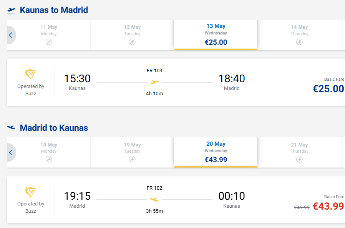
Task: Click the no-flight icon under 21 May
Action: click(299, 159)
